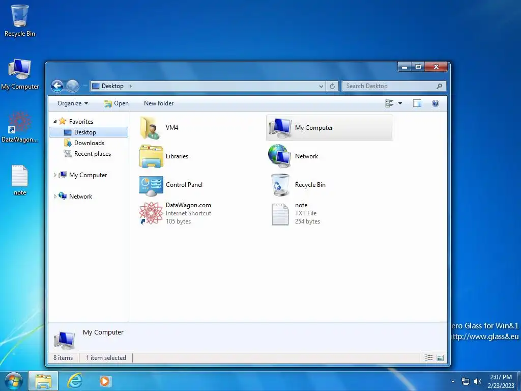521x391 pixels.
Task: Switch to details view in status bar
Action: (x=428, y=358)
